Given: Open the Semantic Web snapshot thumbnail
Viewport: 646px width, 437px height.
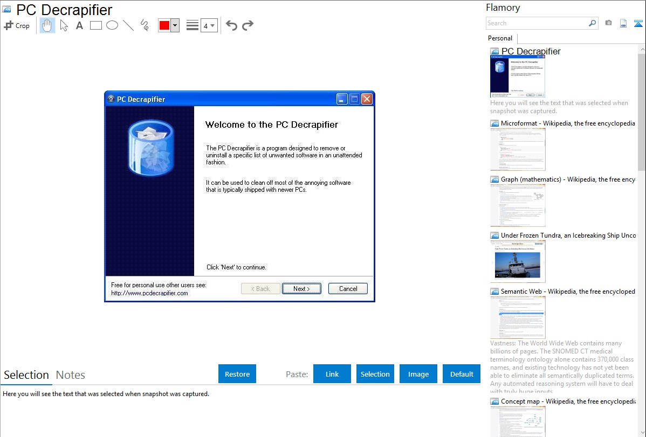Looking at the screenshot, I should click(518, 317).
